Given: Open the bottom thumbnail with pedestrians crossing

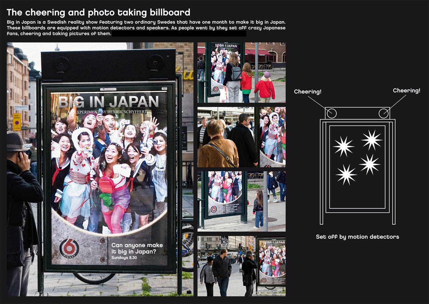Looking at the screenshot, I should coord(241,266).
